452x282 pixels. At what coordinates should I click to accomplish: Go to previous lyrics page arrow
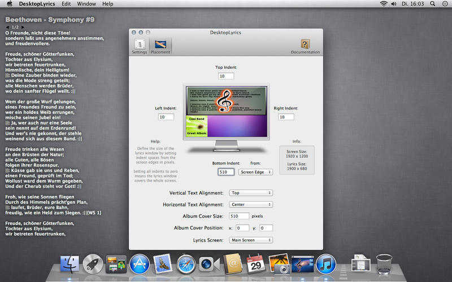tap(7, 27)
